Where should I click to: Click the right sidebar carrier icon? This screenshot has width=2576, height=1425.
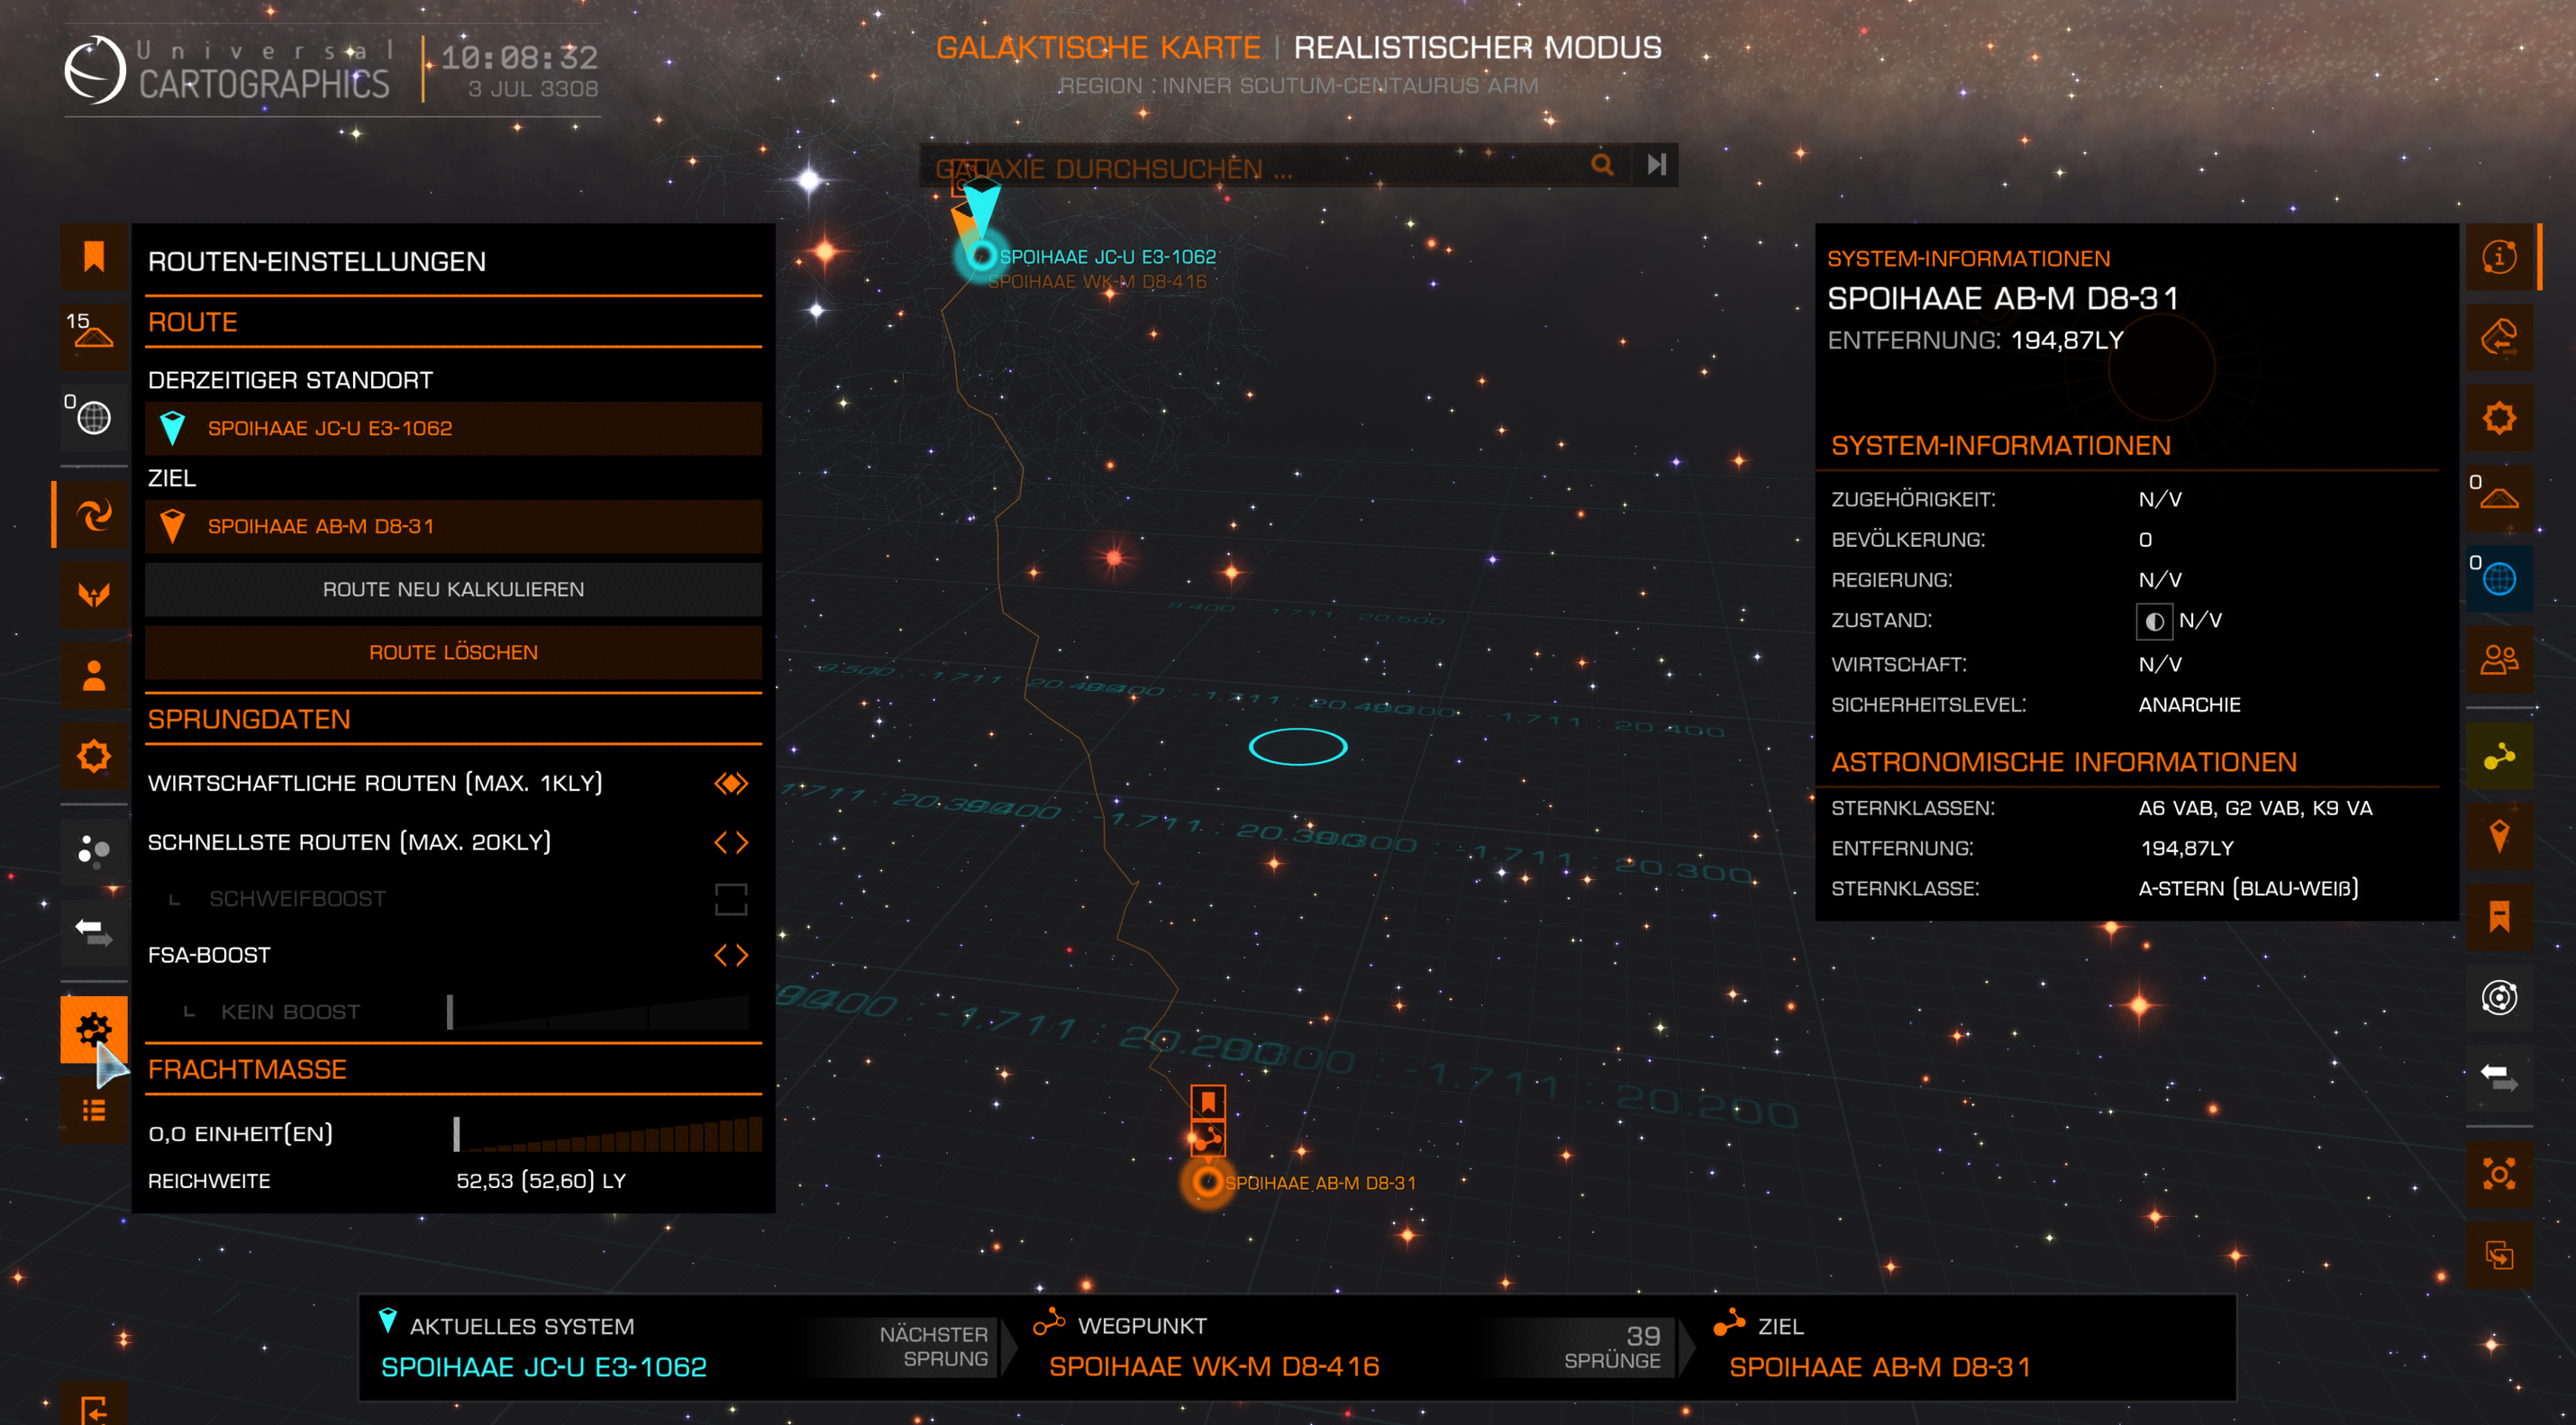point(2499,497)
